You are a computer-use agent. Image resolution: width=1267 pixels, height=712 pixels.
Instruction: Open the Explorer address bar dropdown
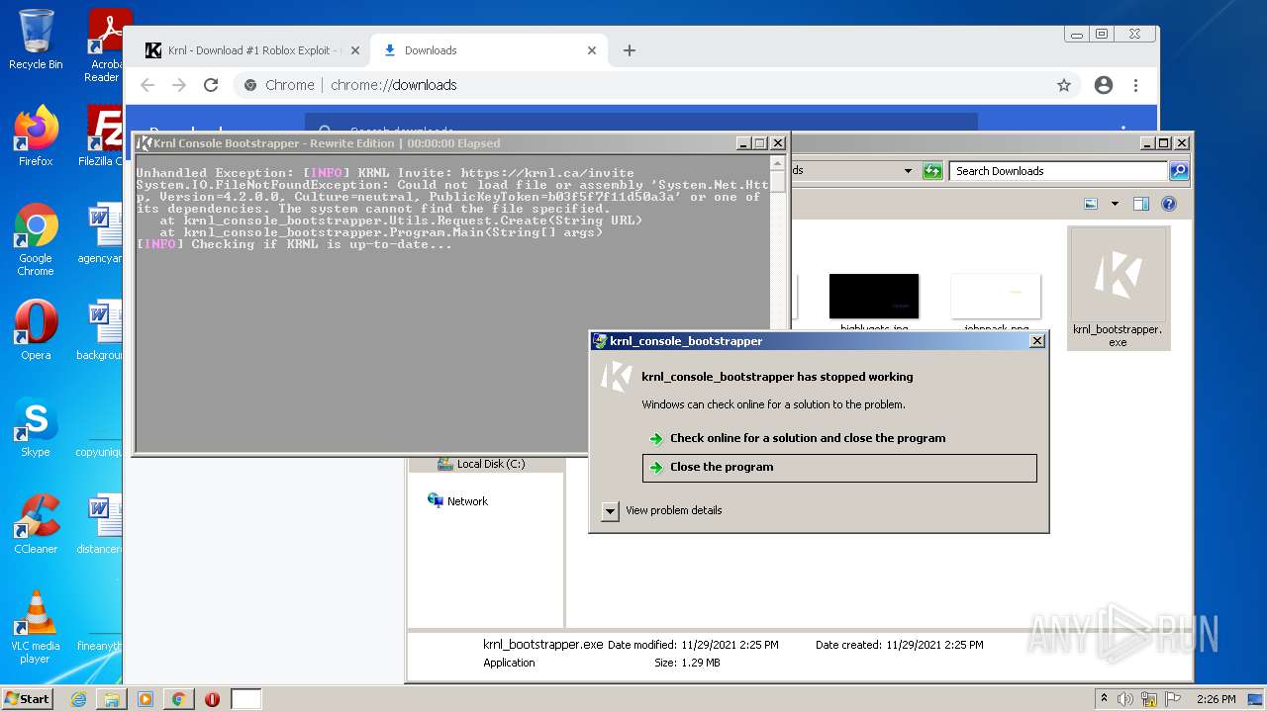pyautogui.click(x=908, y=171)
